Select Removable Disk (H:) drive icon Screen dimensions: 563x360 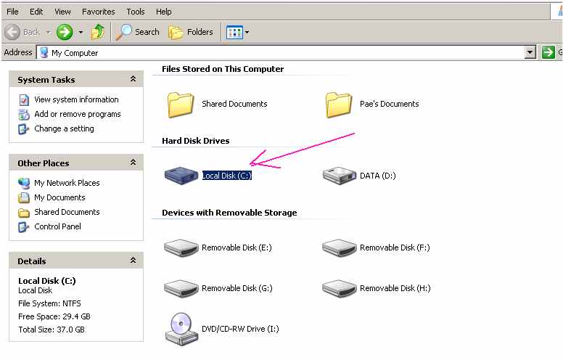340,288
